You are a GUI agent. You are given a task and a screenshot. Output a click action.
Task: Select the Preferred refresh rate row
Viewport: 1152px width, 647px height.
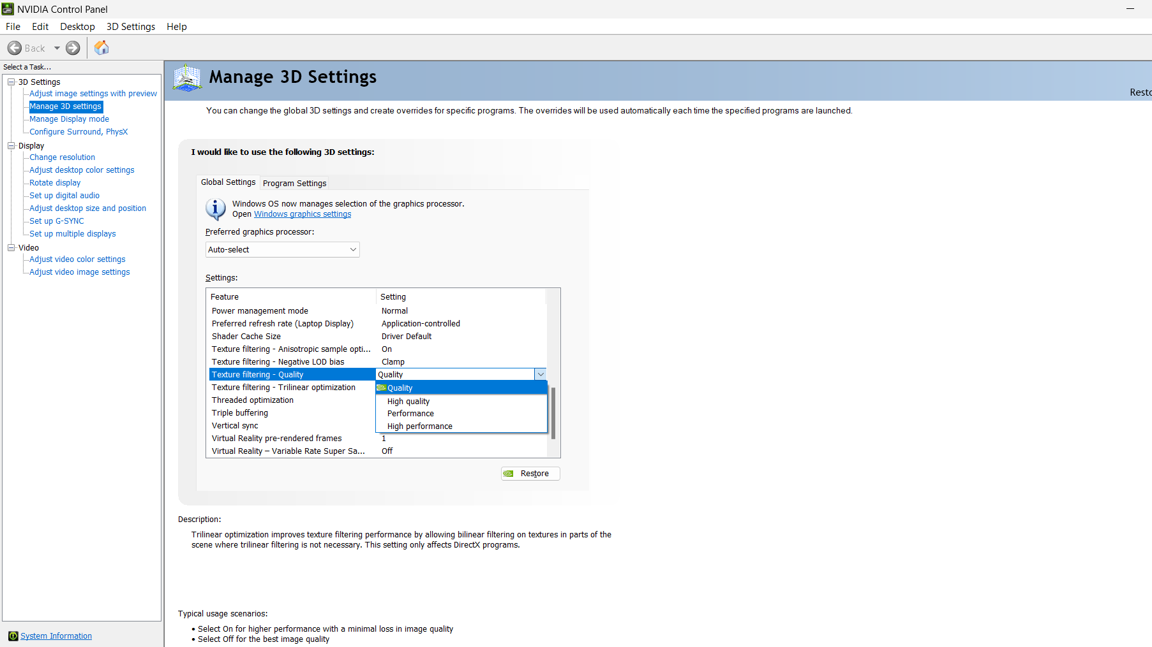[378, 324]
